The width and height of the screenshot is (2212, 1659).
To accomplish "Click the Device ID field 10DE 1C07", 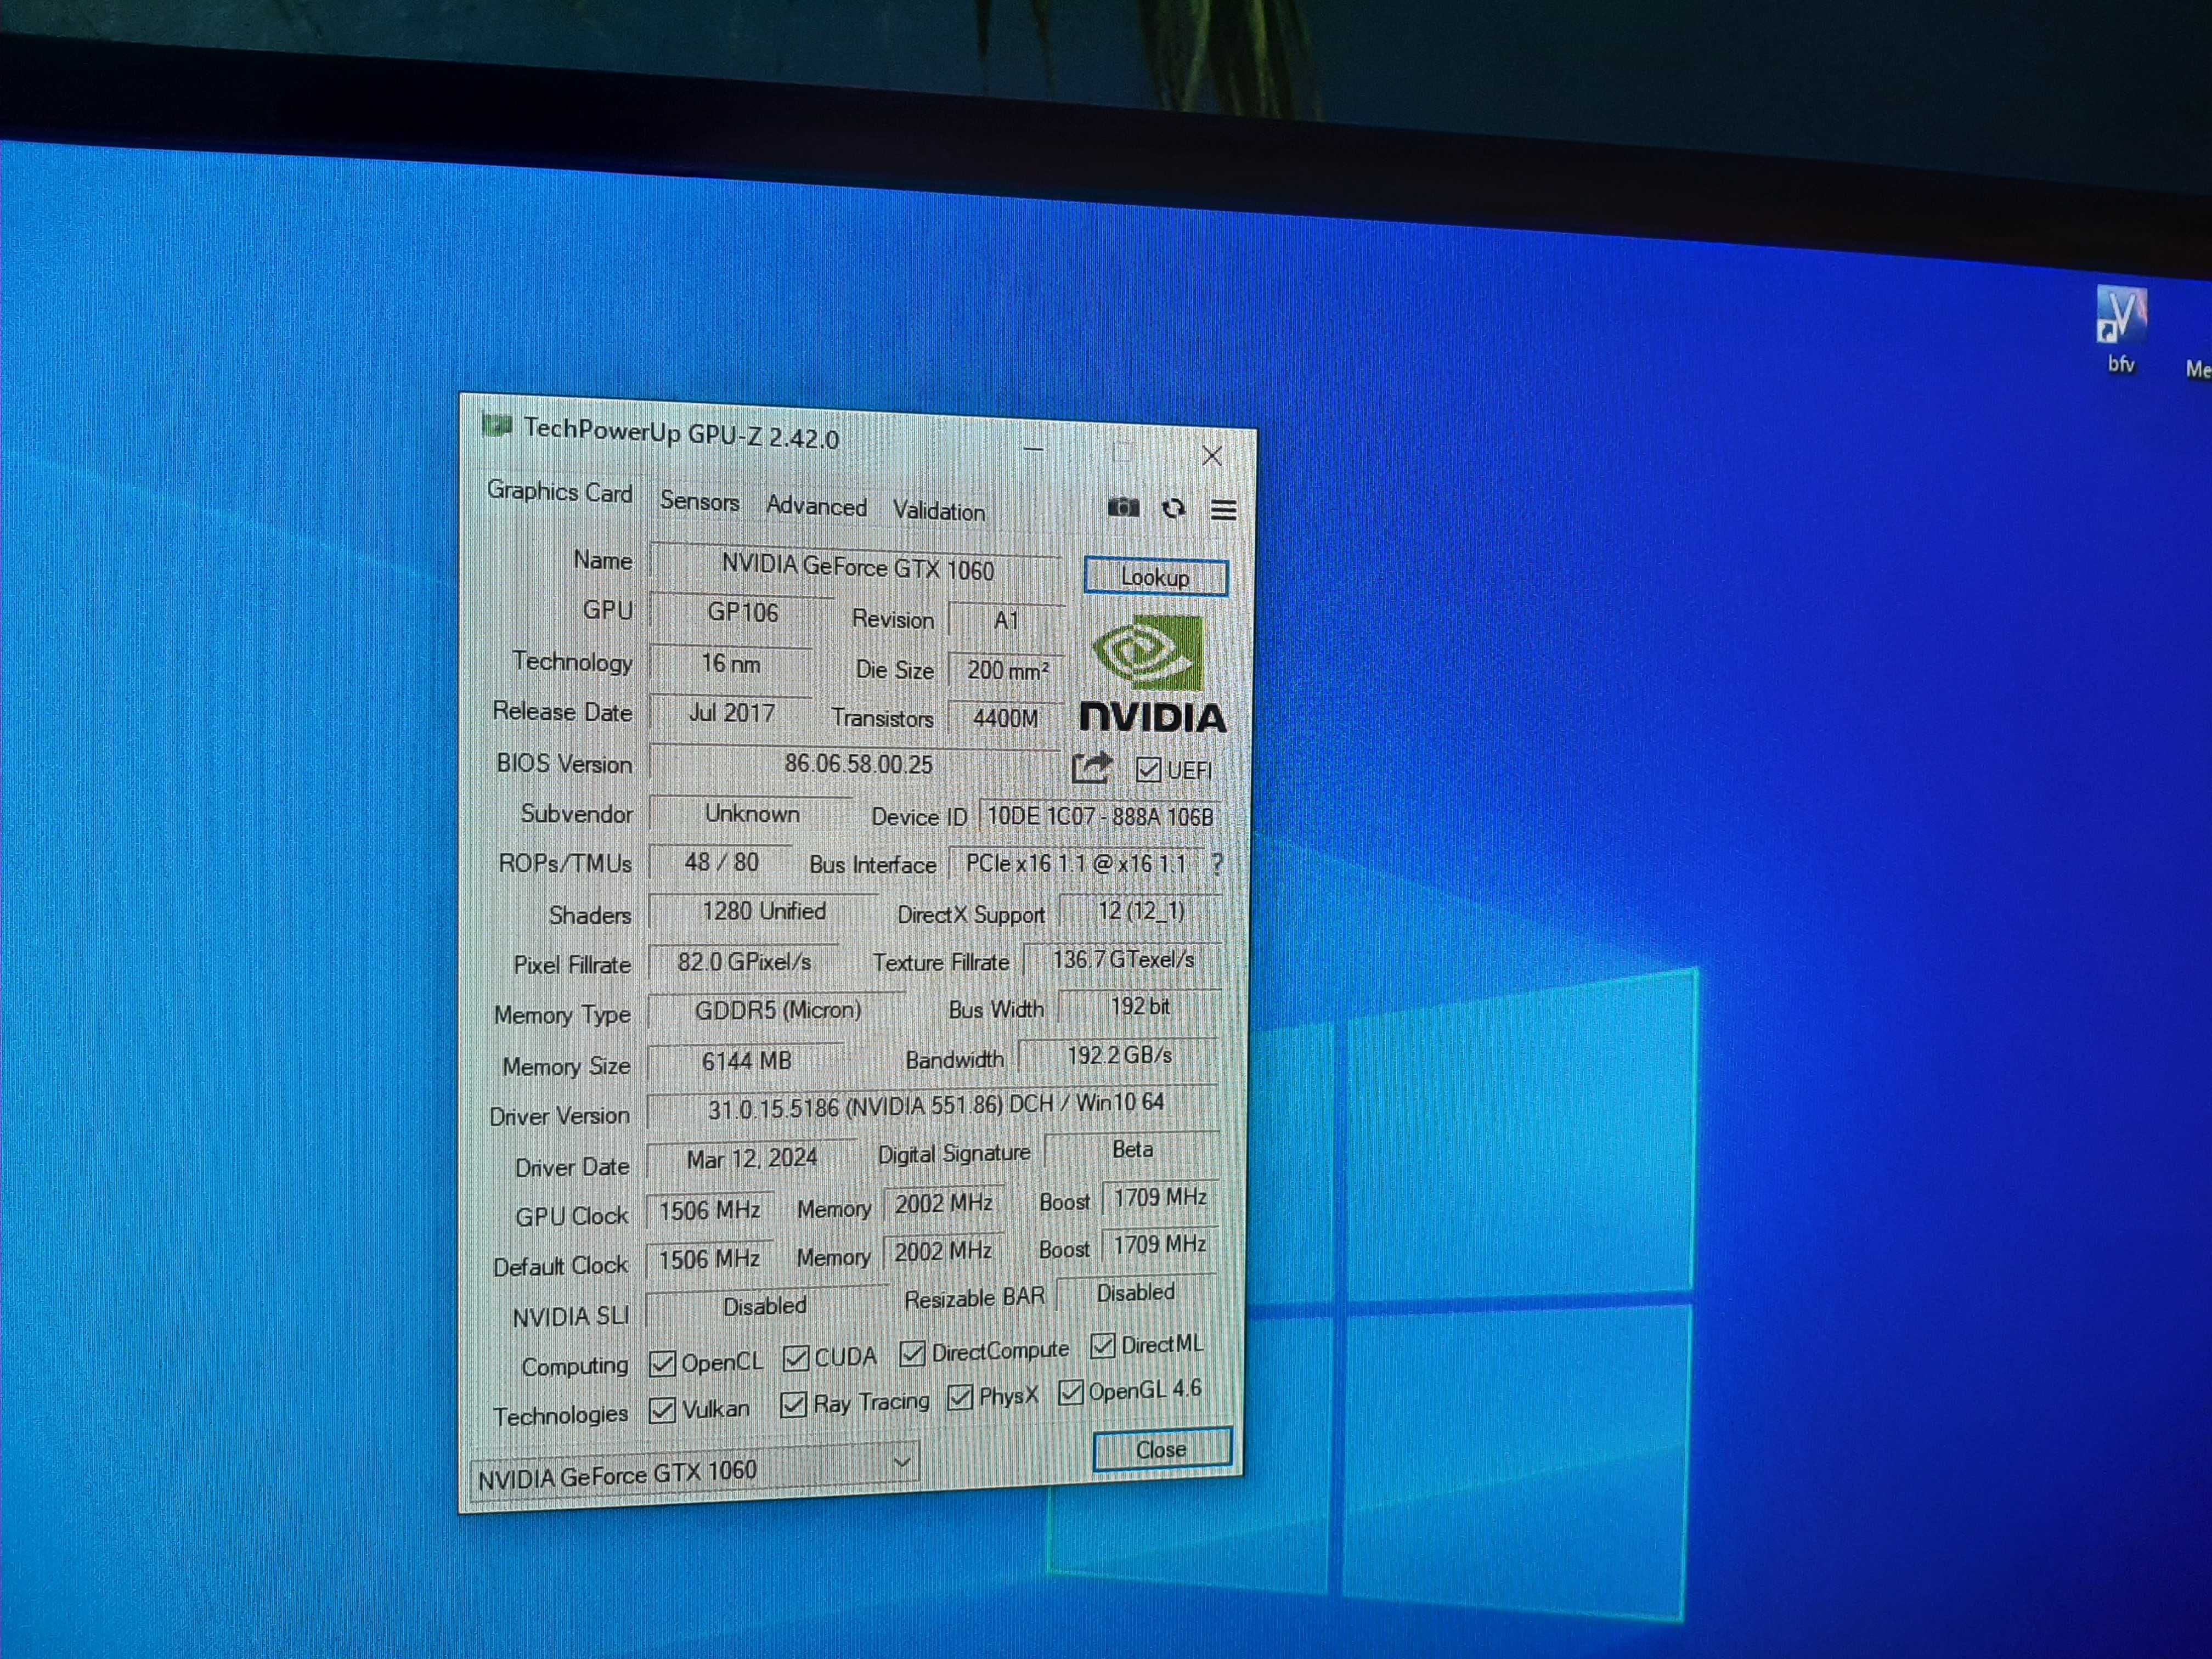I will coord(1099,817).
